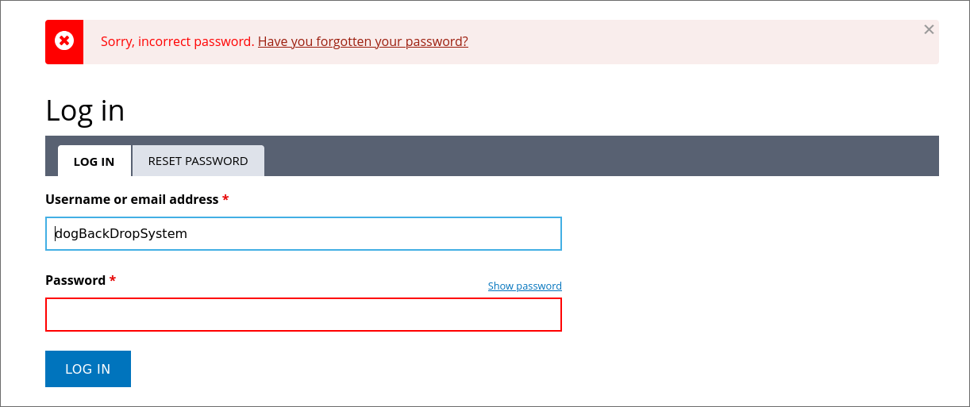Viewport: 970px width, 407px height.
Task: Click the red asterisk beside Password label
Action: point(113,280)
